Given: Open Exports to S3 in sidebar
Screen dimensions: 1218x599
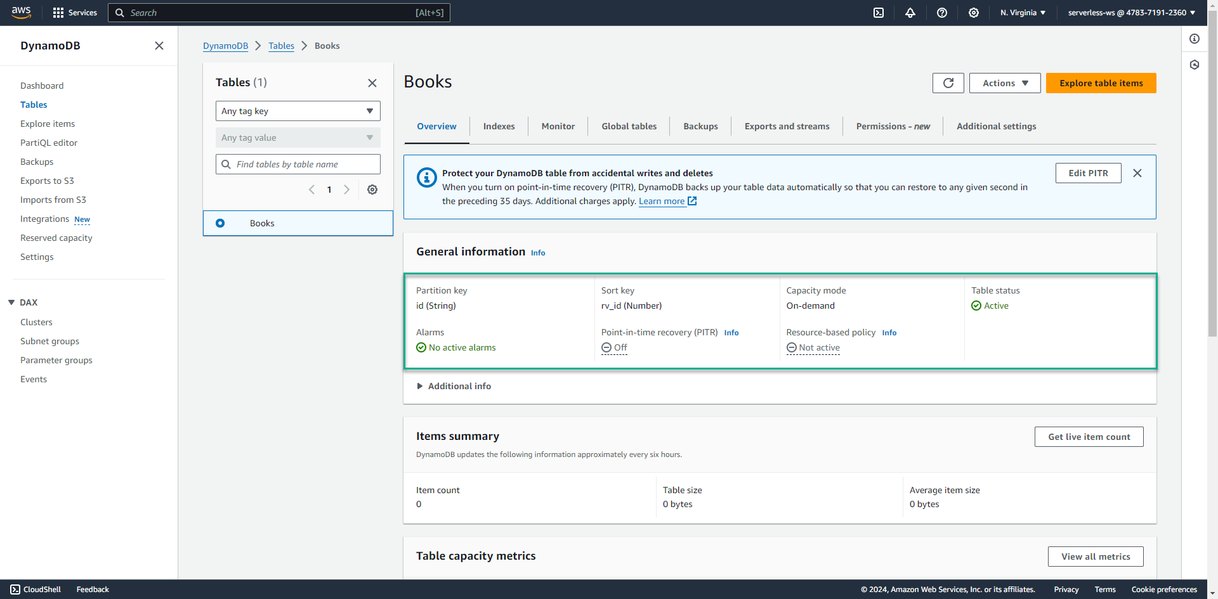Looking at the screenshot, I should (47, 181).
